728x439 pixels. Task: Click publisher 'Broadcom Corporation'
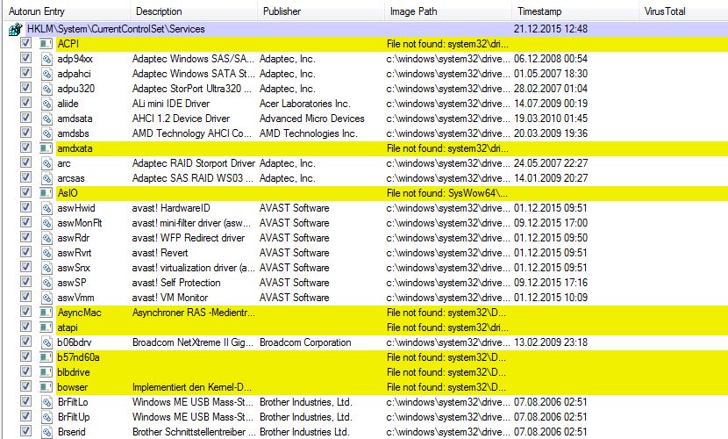pos(305,342)
